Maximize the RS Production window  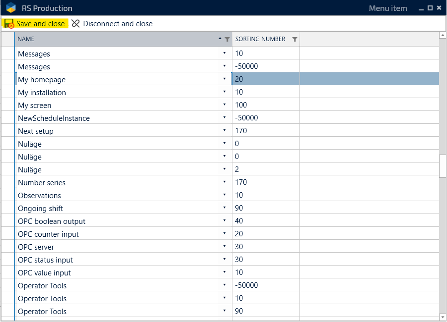click(430, 8)
